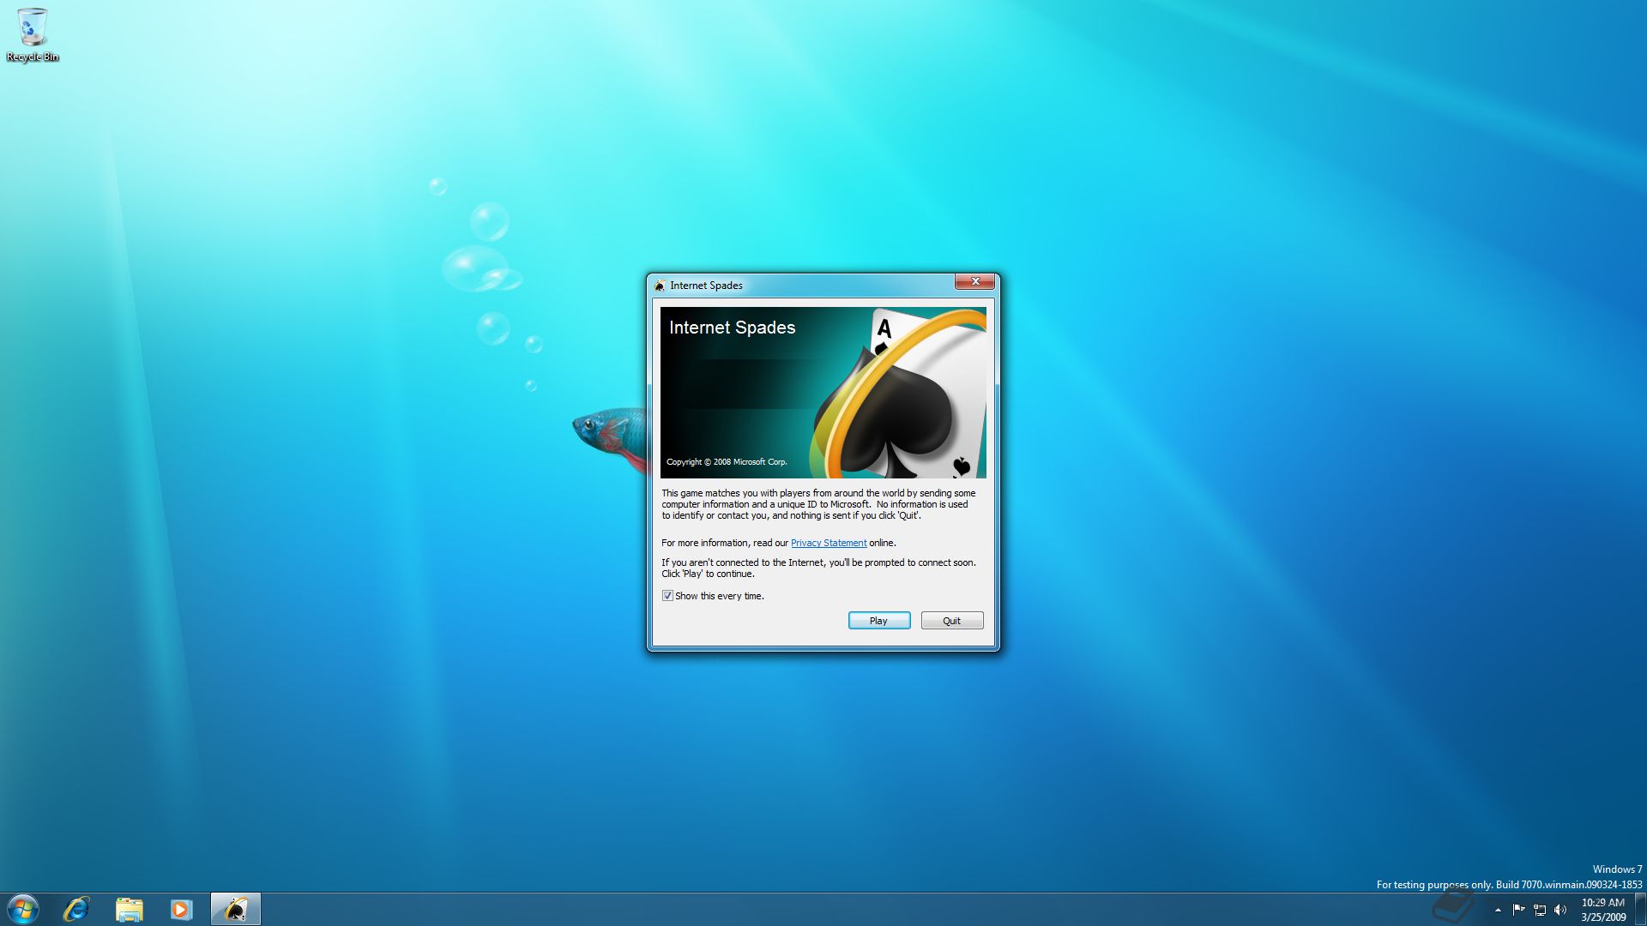Launch Windows Media Player from taskbar
The image size is (1647, 926).
(181, 909)
